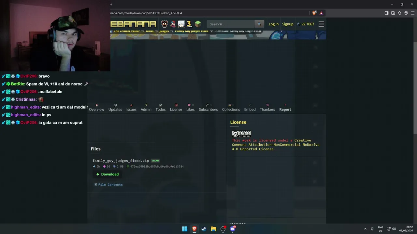The height and width of the screenshot is (234, 417).
Task: Open Brave VPN shield icon
Action: 406,13
